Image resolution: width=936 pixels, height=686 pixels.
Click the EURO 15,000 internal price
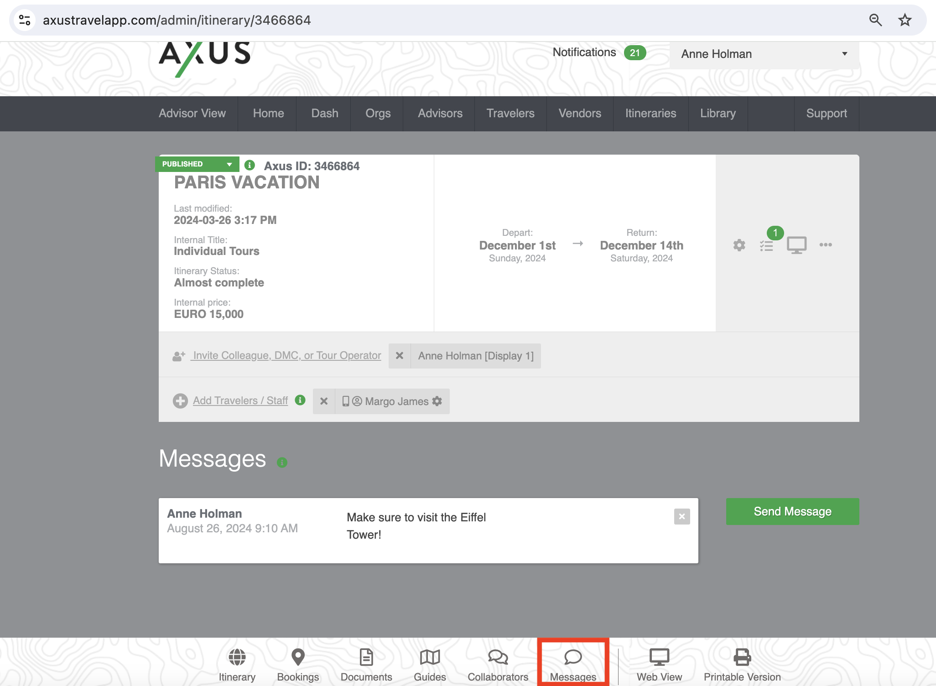[209, 314]
